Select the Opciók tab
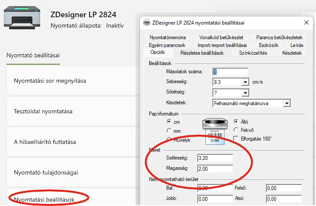Screen dimensions: 316x206 click(x=158, y=52)
